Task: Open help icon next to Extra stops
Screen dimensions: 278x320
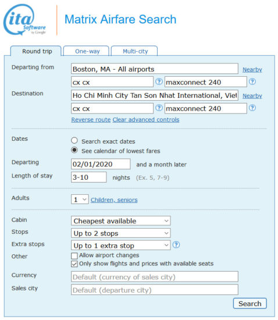Action: [176, 244]
